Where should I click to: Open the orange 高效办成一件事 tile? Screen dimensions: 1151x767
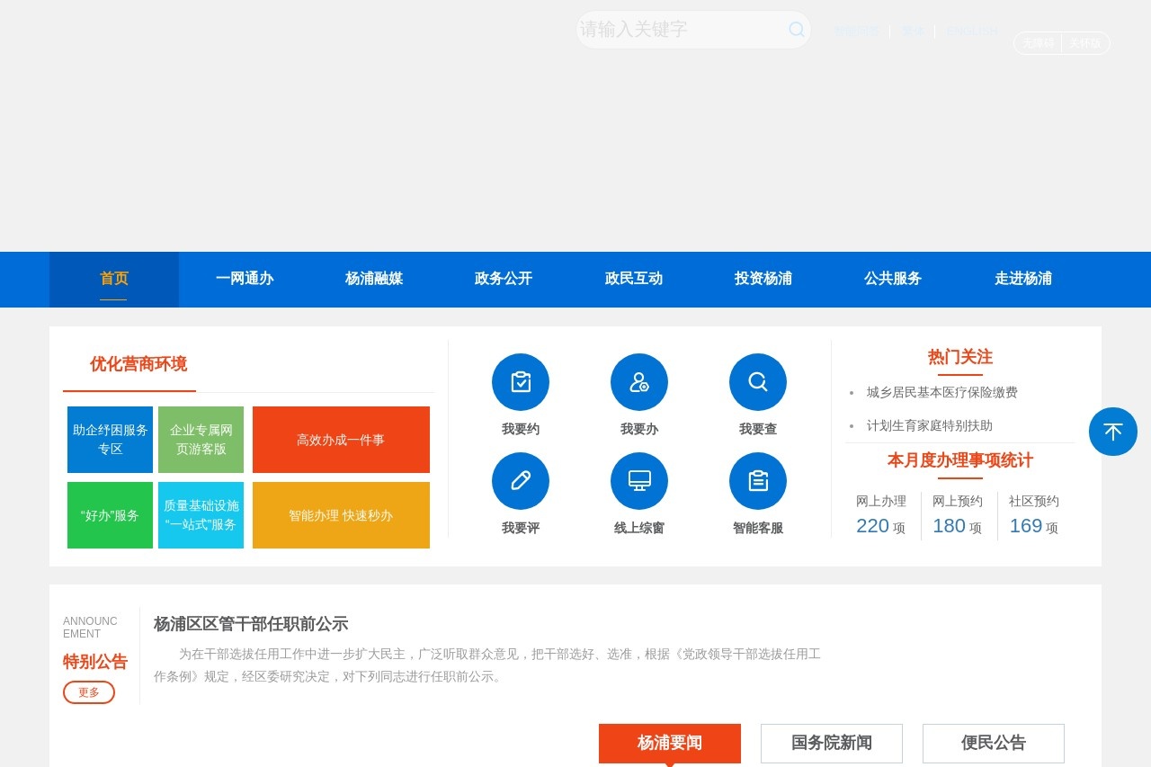pos(341,440)
